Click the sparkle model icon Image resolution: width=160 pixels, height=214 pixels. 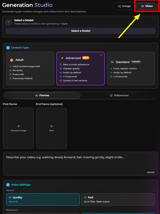(9, 22)
